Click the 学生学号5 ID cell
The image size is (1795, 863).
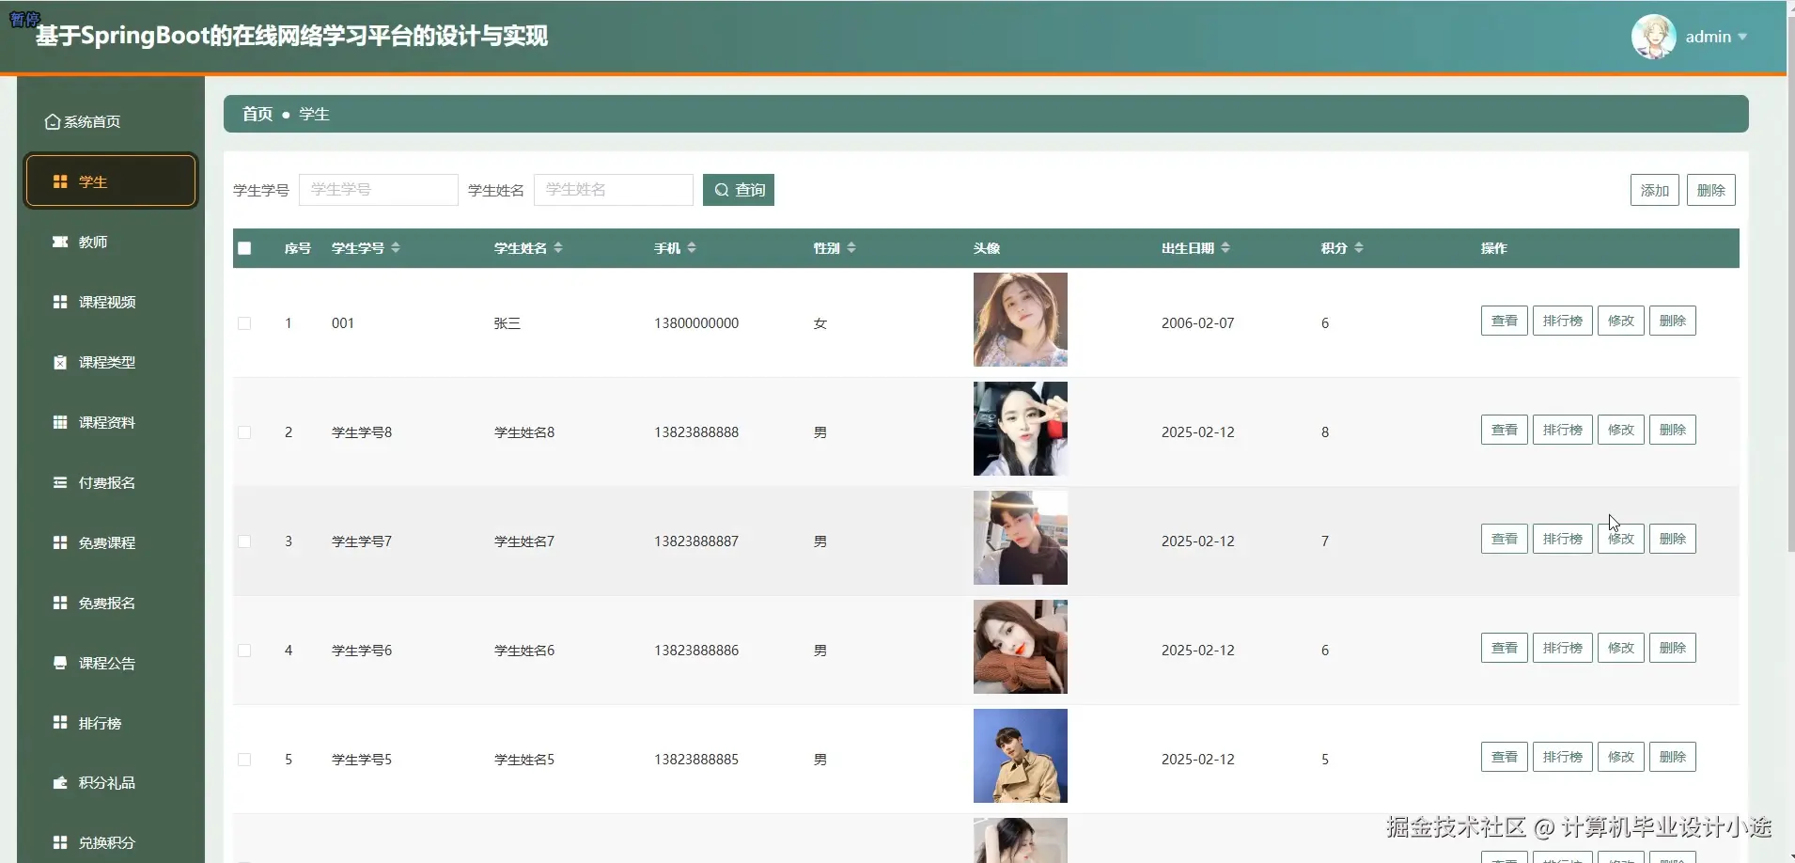pos(362,760)
